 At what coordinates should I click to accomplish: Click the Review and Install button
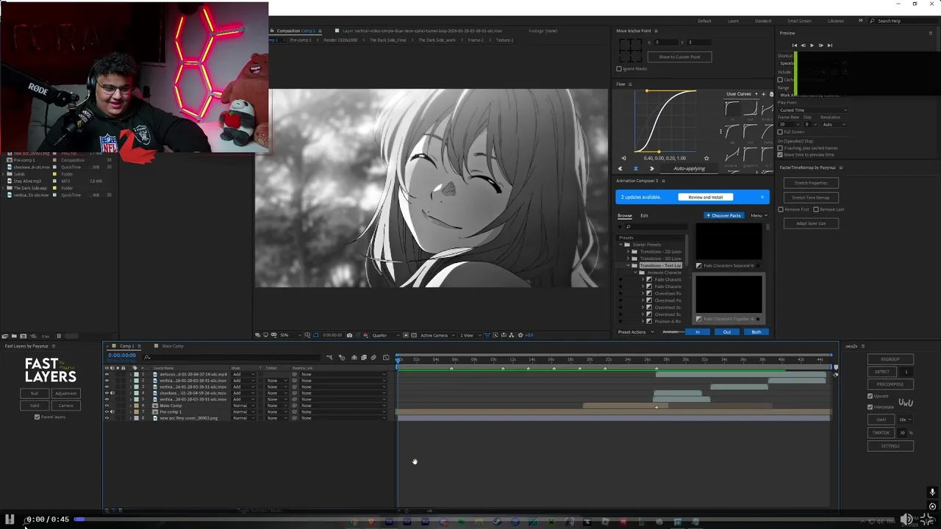pyautogui.click(x=706, y=197)
